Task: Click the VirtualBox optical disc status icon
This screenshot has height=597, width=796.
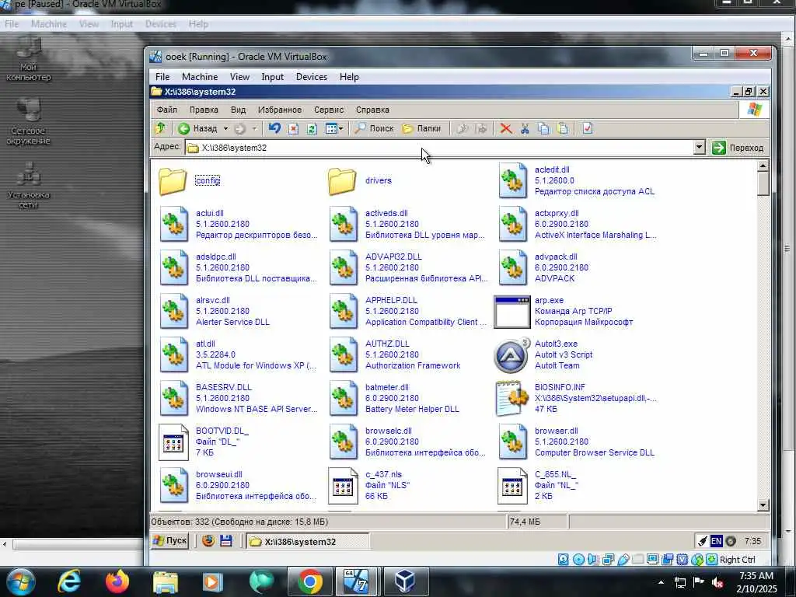Action: click(x=578, y=560)
